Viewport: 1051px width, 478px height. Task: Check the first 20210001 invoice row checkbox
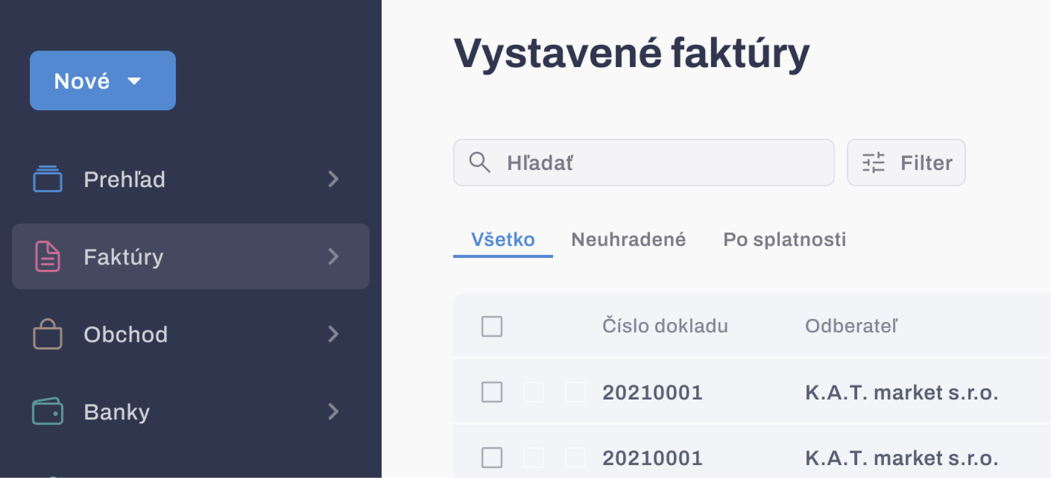coord(492,392)
